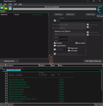Enable the [Player] Infinite bullets money script
103x106 pixels.
pos(6,87)
